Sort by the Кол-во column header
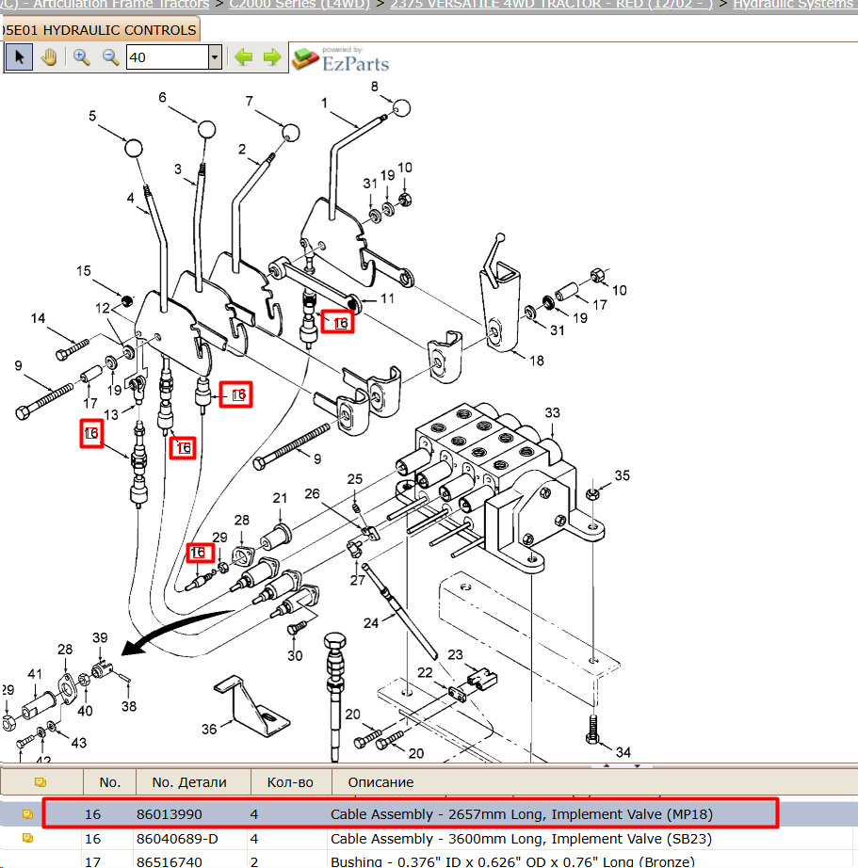The image size is (858, 868). [x=290, y=782]
